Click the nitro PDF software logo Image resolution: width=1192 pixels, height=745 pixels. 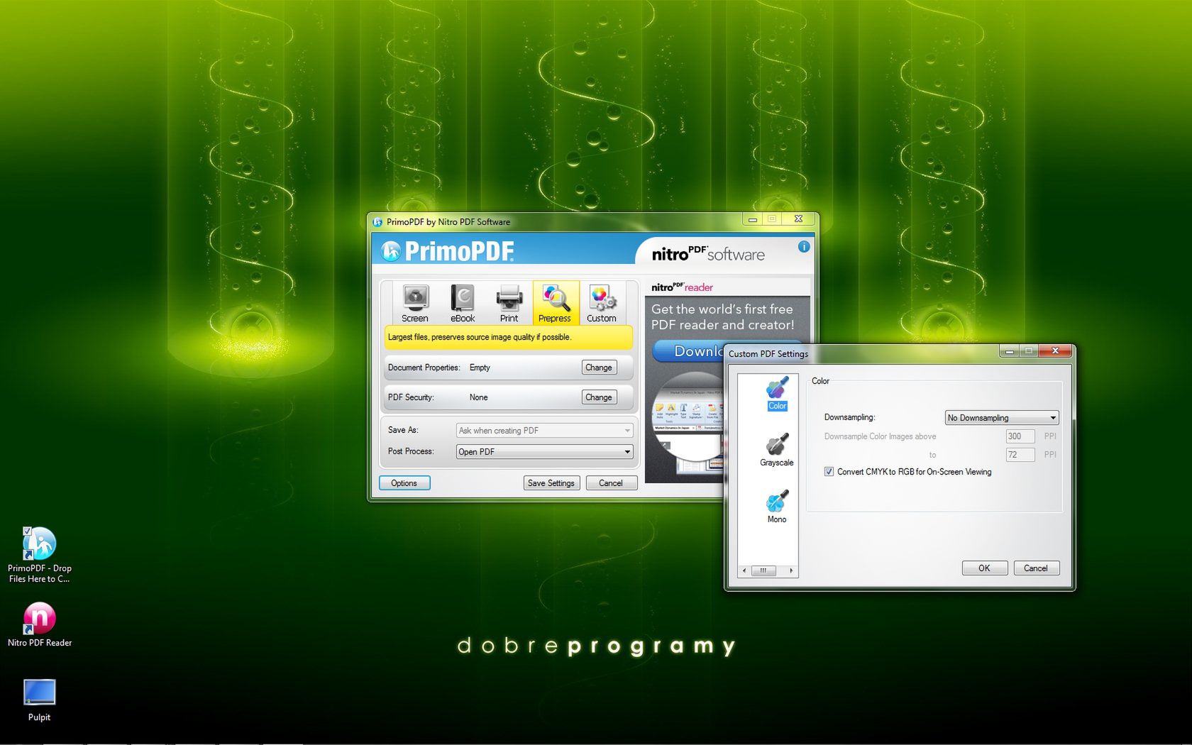tap(708, 254)
